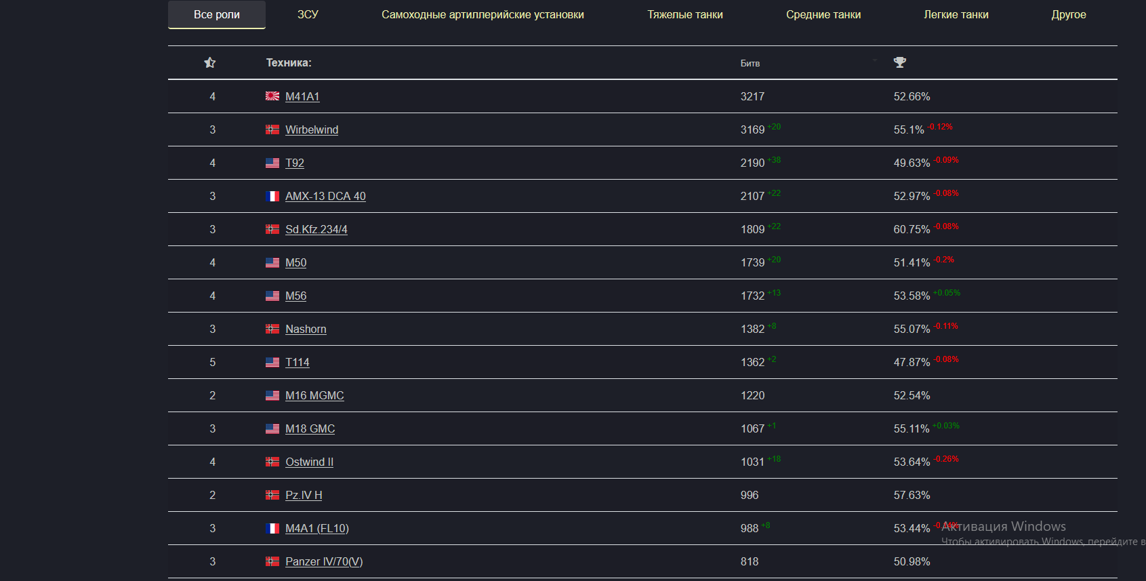
Task: Click the sort arrow beside the Битв column
Action: (x=875, y=61)
